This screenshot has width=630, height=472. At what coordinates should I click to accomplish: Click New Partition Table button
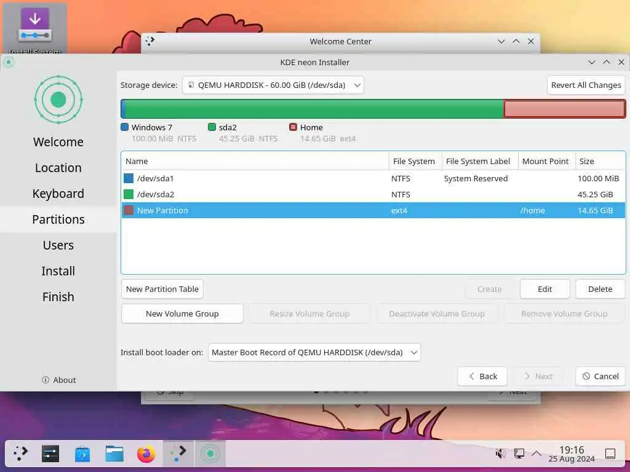click(162, 289)
